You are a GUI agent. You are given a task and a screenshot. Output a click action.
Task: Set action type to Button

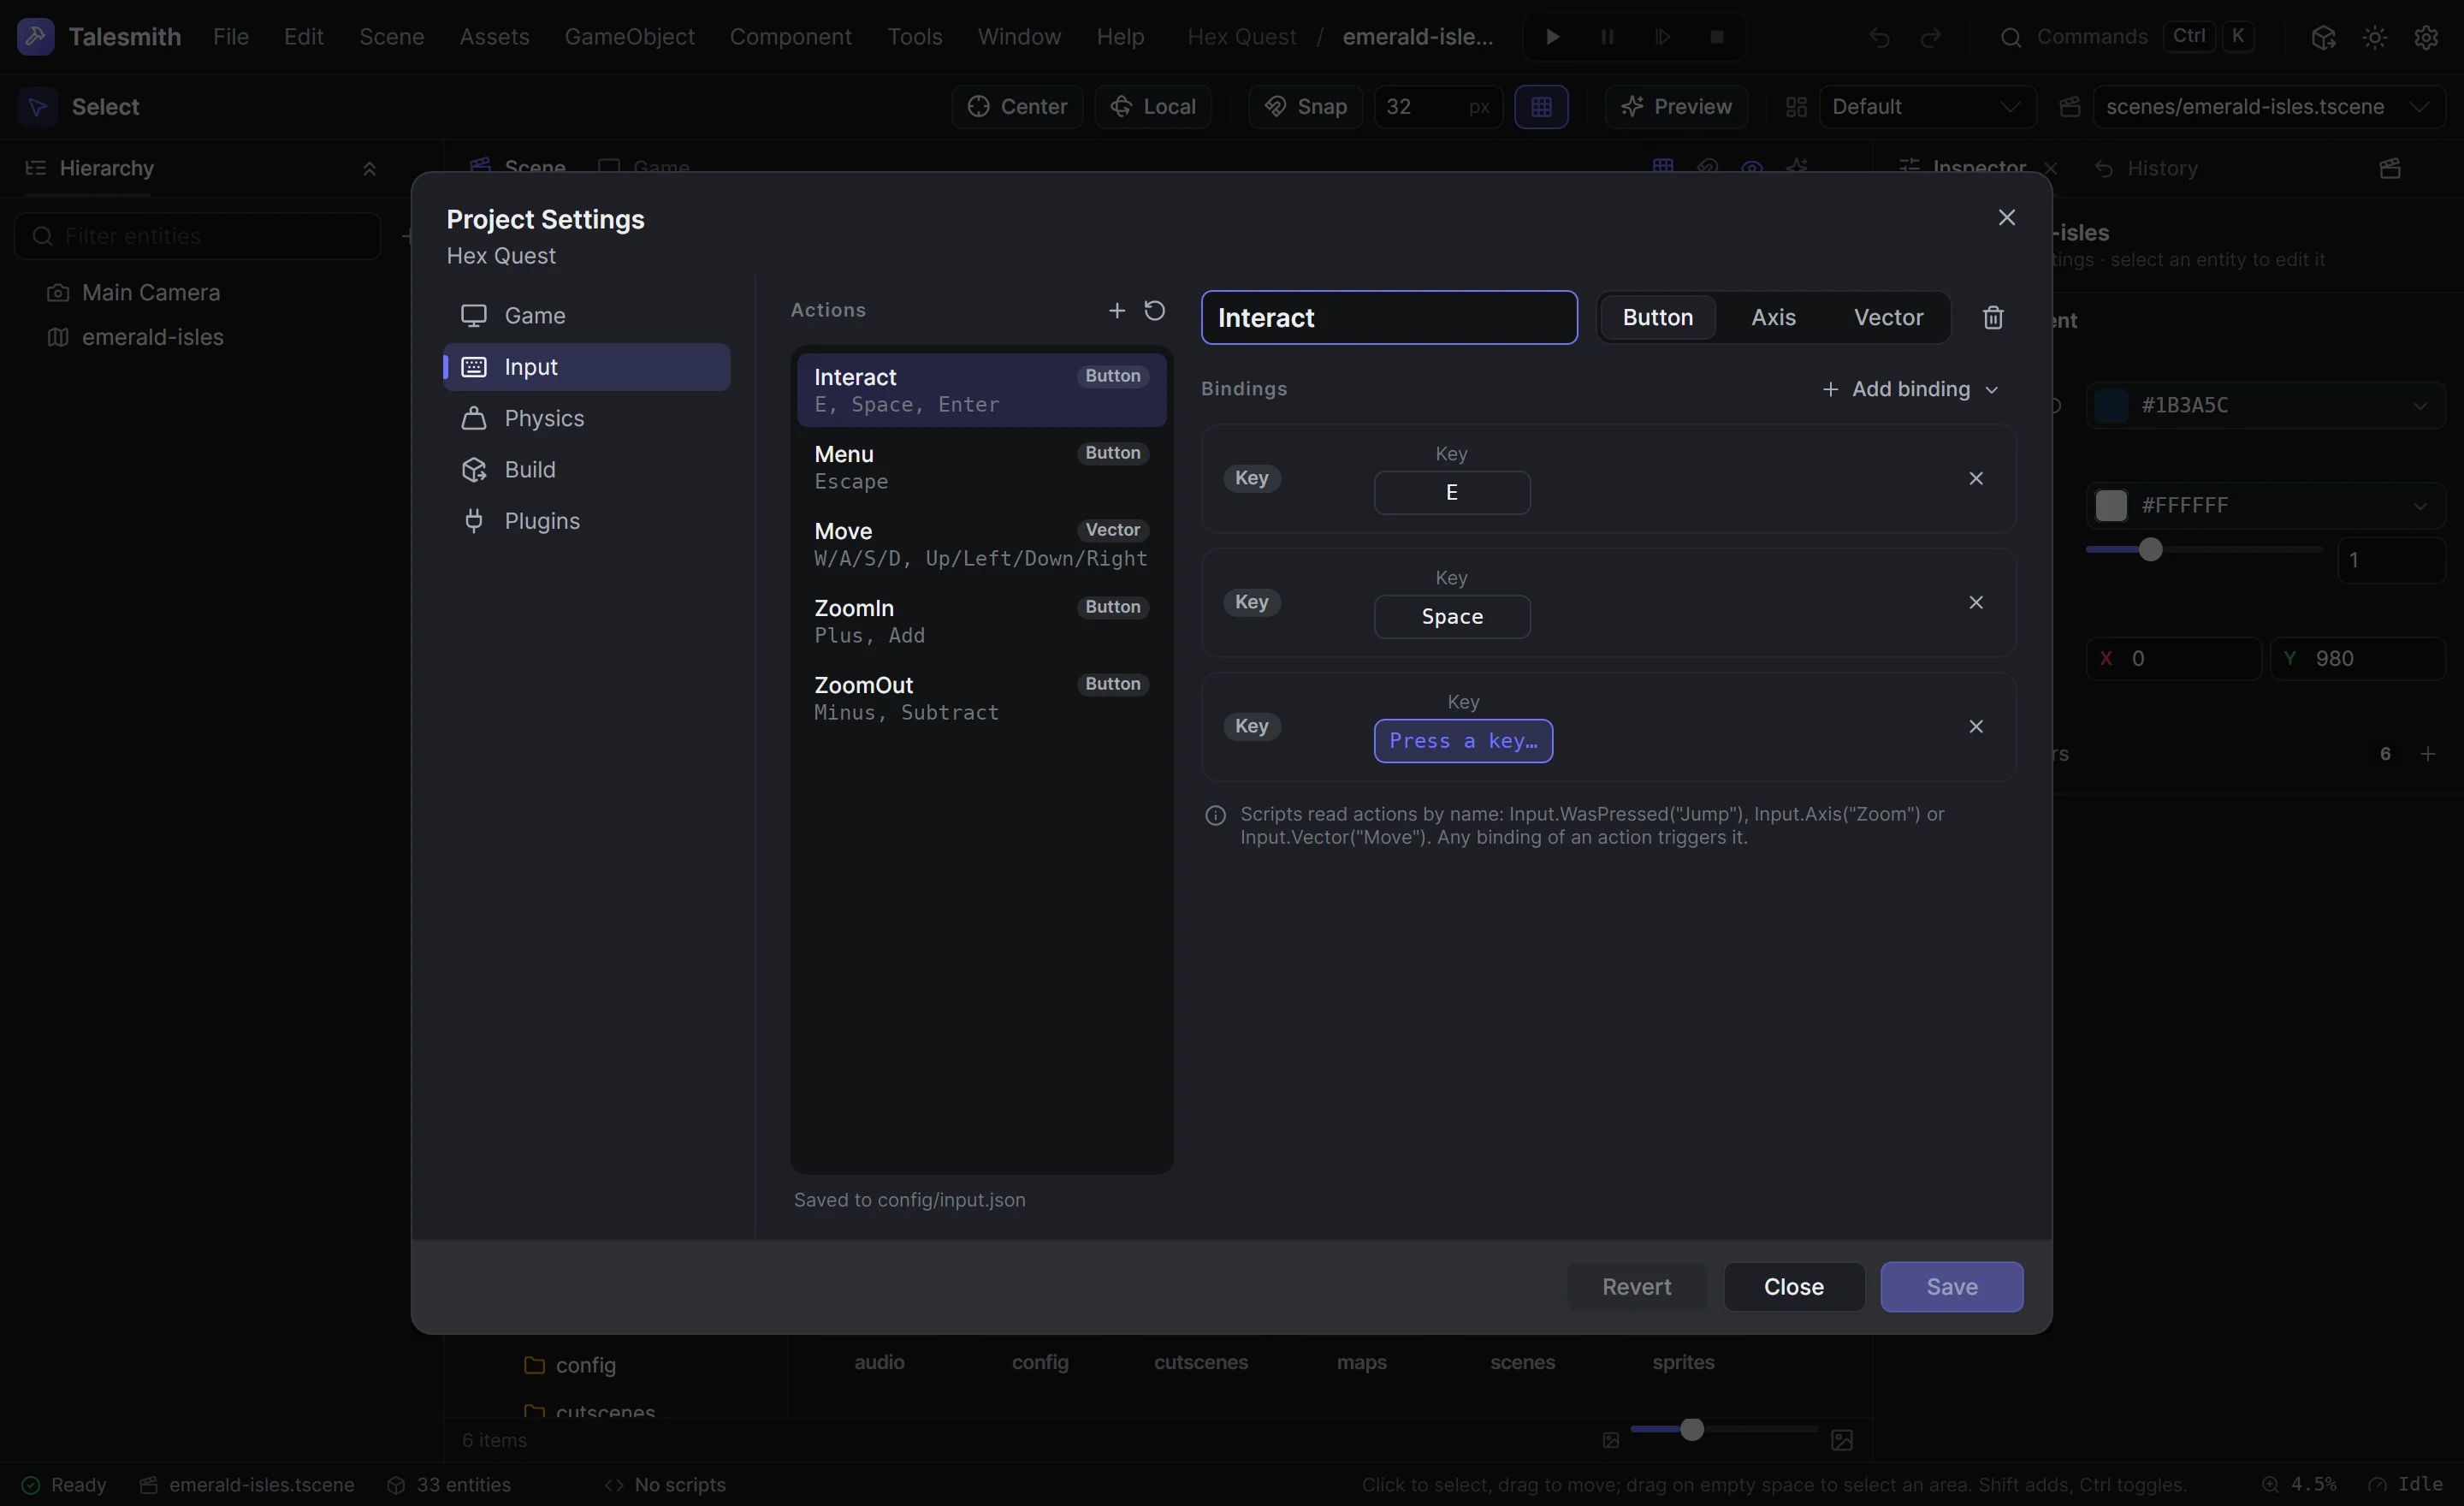point(1657,318)
